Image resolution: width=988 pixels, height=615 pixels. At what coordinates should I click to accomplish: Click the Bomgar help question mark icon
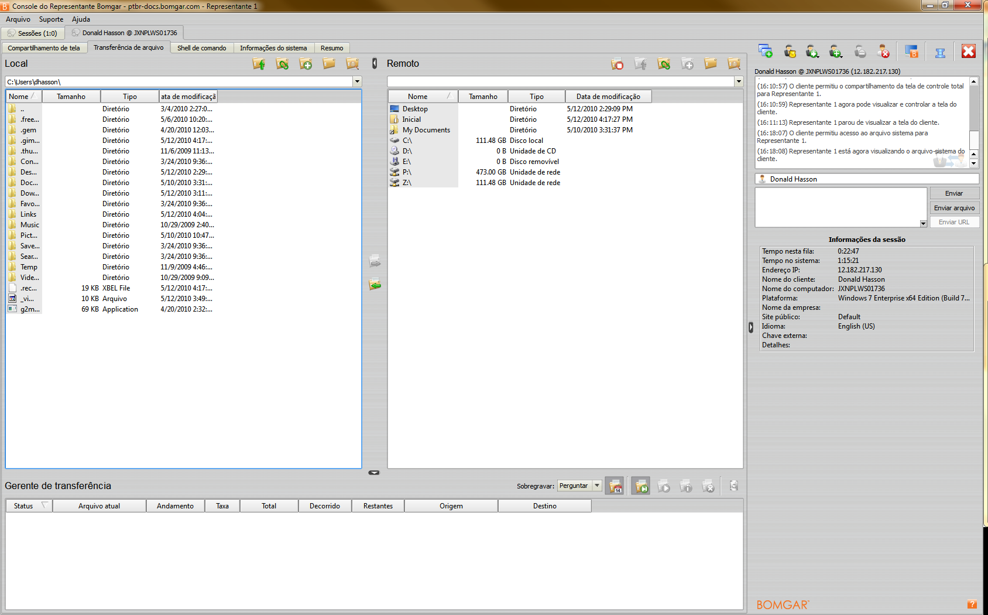972,604
